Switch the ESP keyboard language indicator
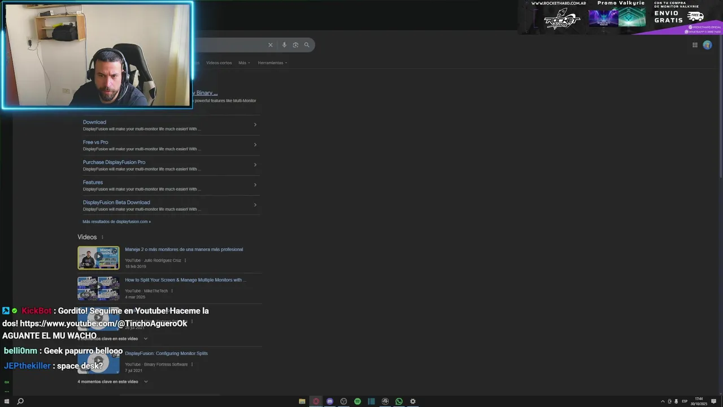 click(685, 401)
